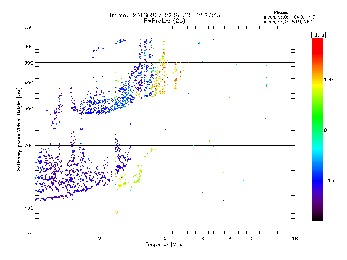The width and height of the screenshot is (347, 260).
Task: Click colorbar tick label '-100'
Action: pyautogui.click(x=331, y=181)
